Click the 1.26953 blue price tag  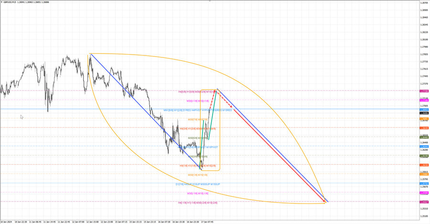[424, 110]
